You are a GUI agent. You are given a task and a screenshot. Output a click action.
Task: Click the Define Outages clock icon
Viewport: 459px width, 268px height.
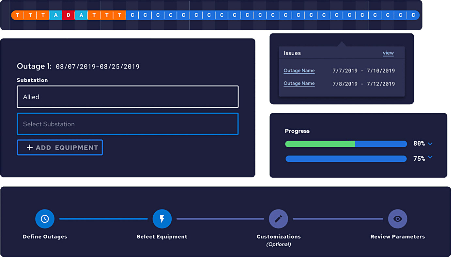(45, 219)
